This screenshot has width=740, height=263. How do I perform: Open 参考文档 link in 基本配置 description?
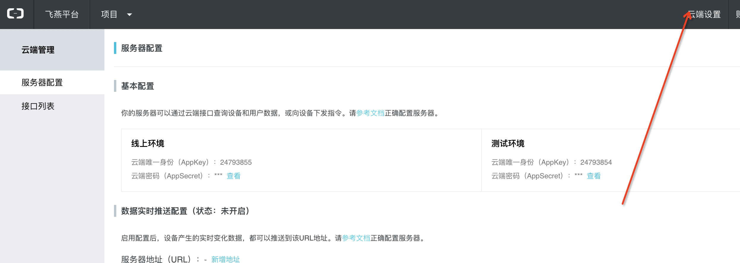pyautogui.click(x=370, y=113)
